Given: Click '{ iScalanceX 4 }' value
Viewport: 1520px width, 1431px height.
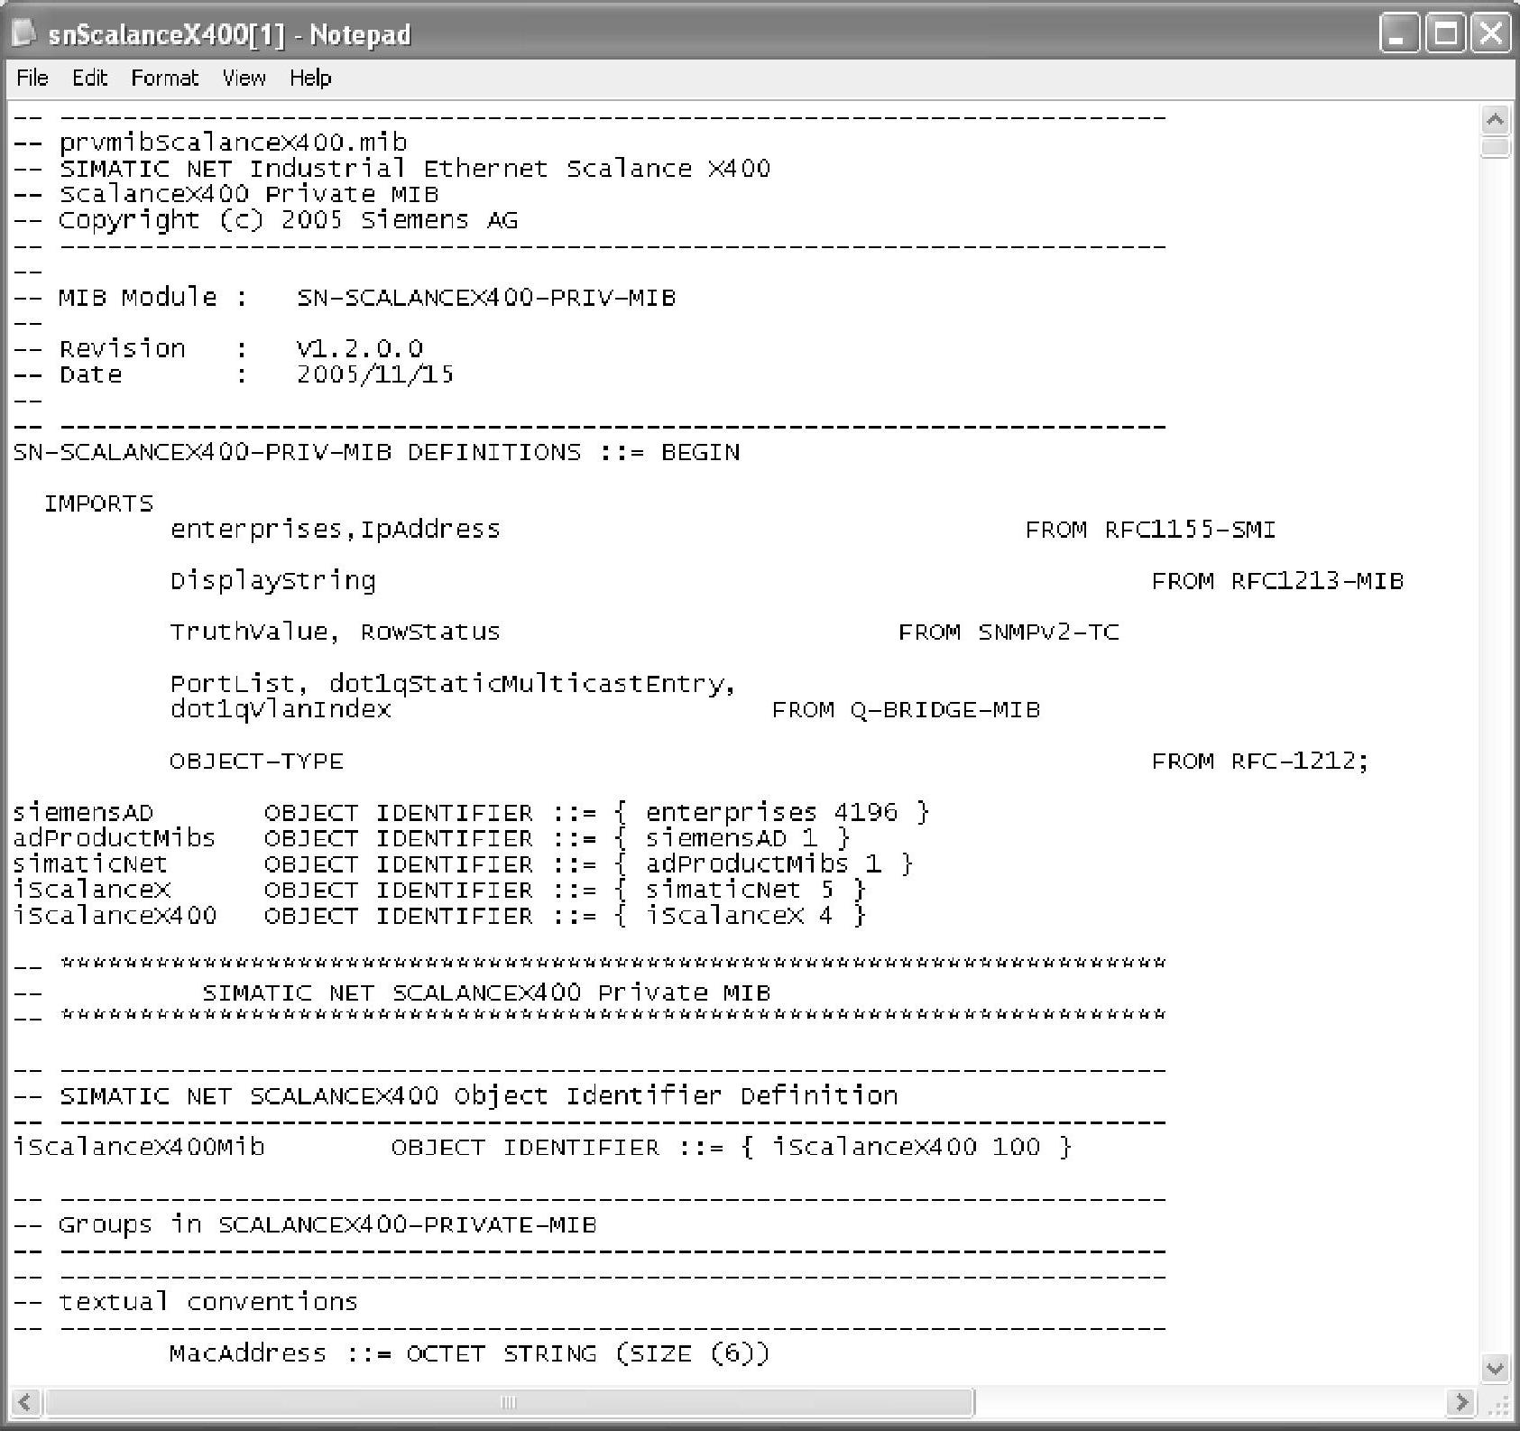Looking at the screenshot, I should (741, 916).
